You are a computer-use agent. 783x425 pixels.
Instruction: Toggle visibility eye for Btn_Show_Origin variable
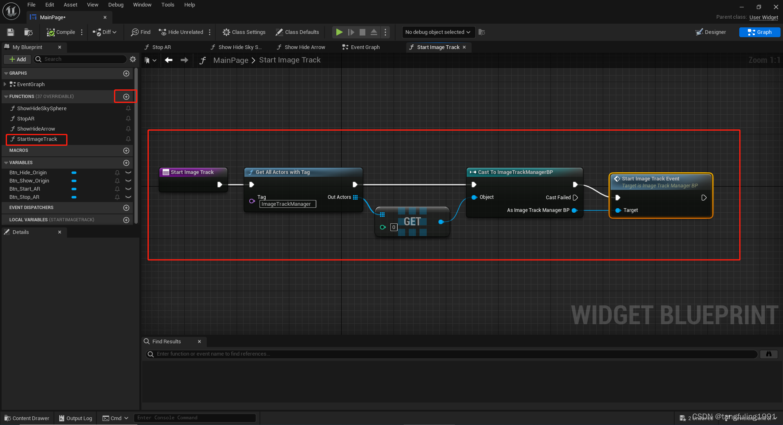128,181
